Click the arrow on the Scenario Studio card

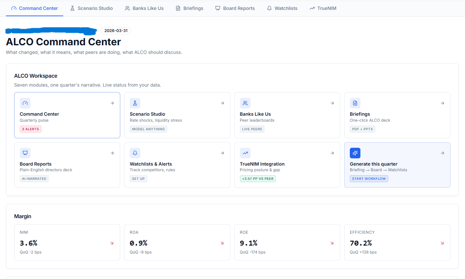222,103
